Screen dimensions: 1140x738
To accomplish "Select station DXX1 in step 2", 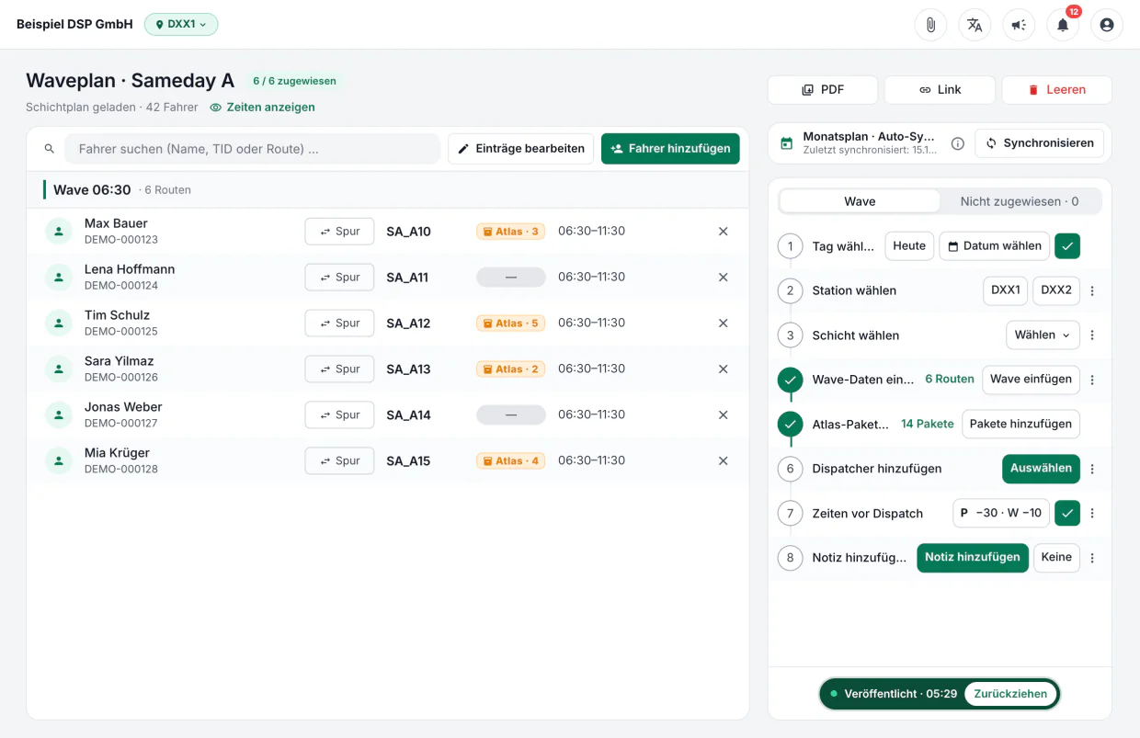I will pyautogui.click(x=1006, y=290).
